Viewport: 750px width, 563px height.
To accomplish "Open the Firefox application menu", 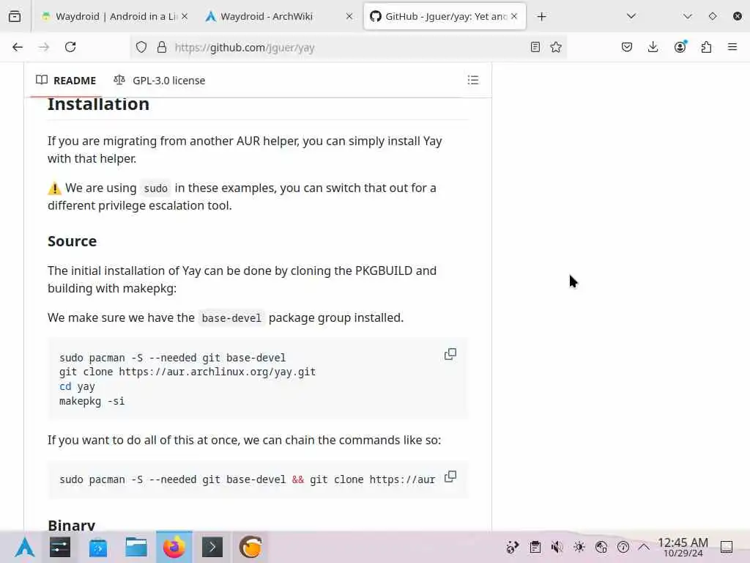I will tap(732, 47).
